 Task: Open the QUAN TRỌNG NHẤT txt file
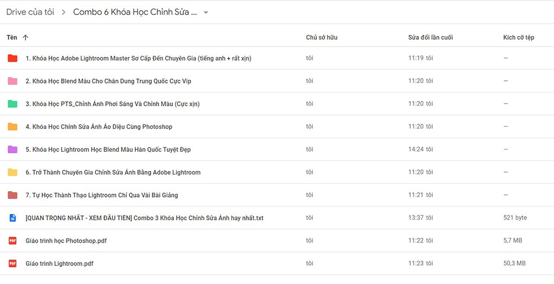click(x=145, y=218)
